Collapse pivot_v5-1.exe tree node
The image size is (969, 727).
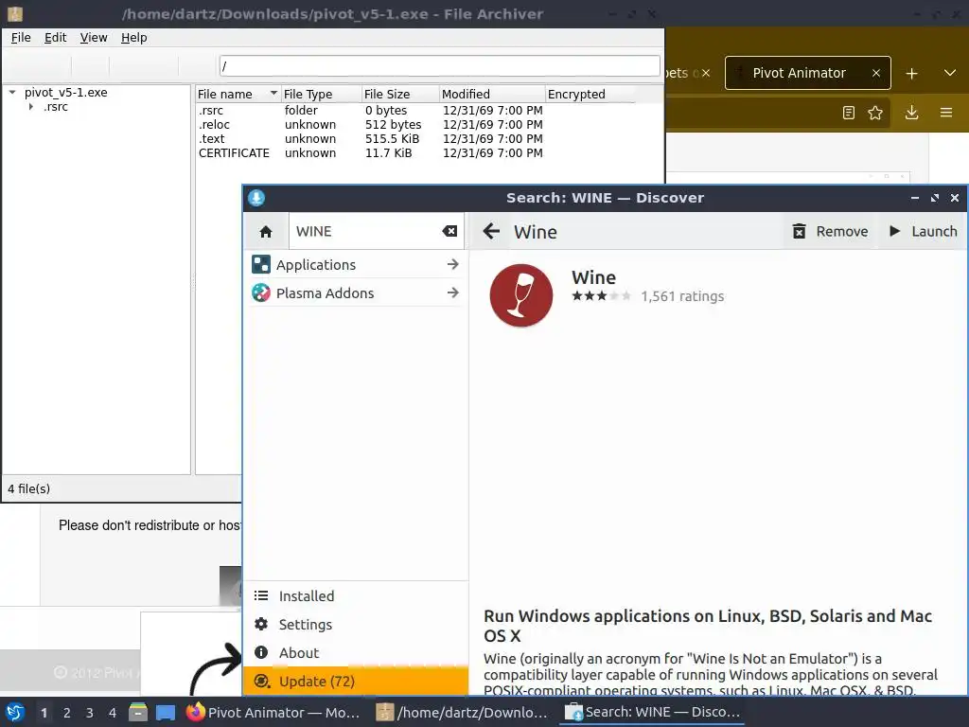12,93
